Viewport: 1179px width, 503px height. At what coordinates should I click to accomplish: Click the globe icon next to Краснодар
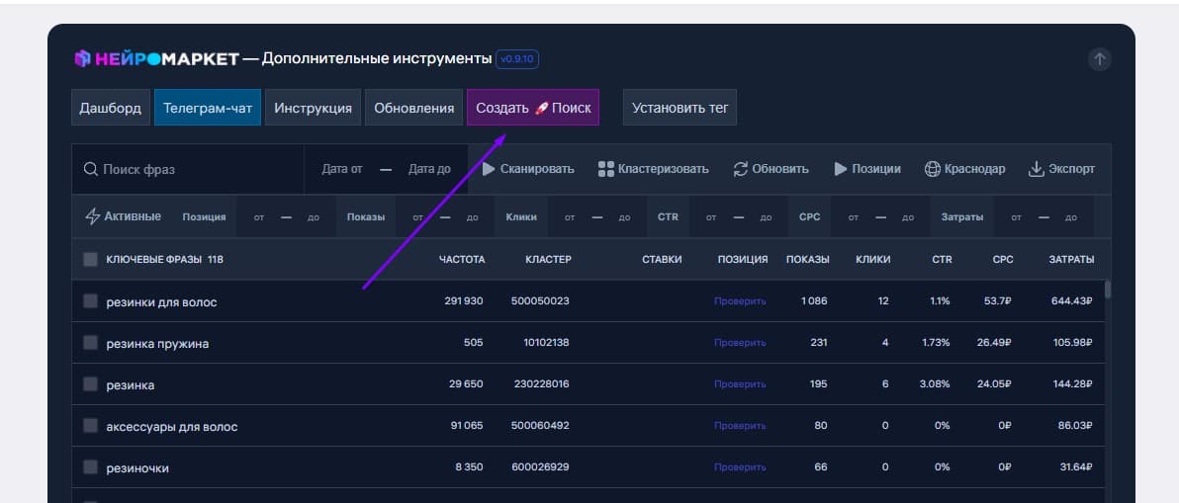click(932, 169)
